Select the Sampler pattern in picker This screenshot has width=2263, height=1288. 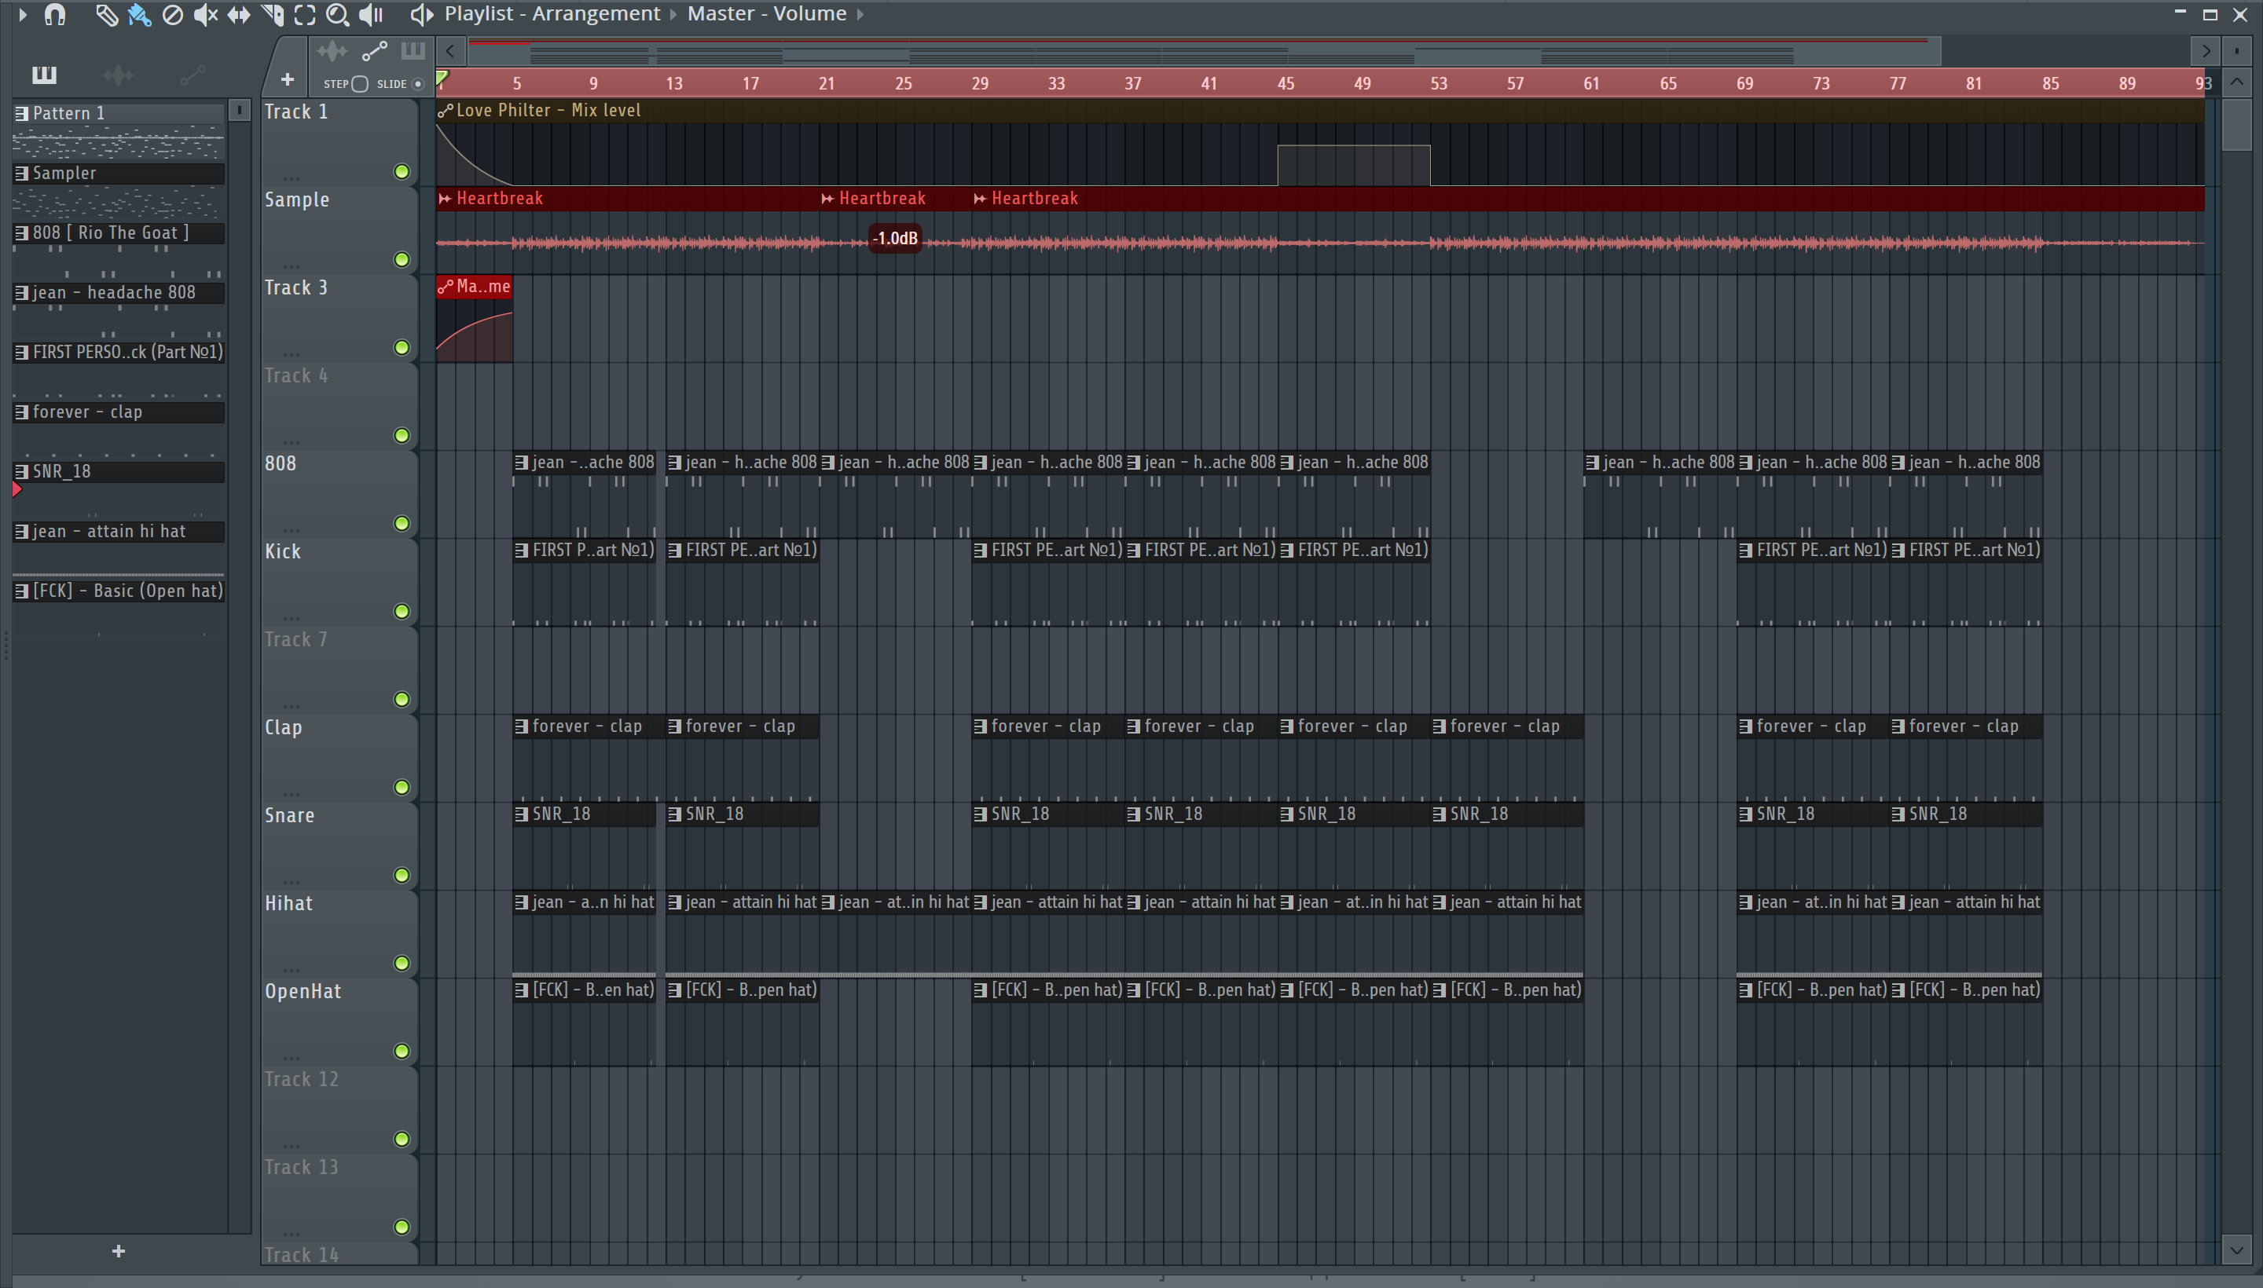point(119,174)
